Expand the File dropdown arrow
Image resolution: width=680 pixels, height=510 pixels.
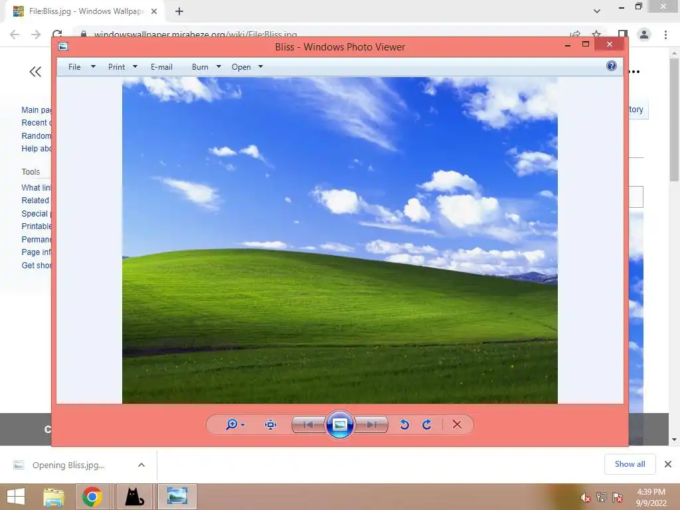[x=93, y=67]
